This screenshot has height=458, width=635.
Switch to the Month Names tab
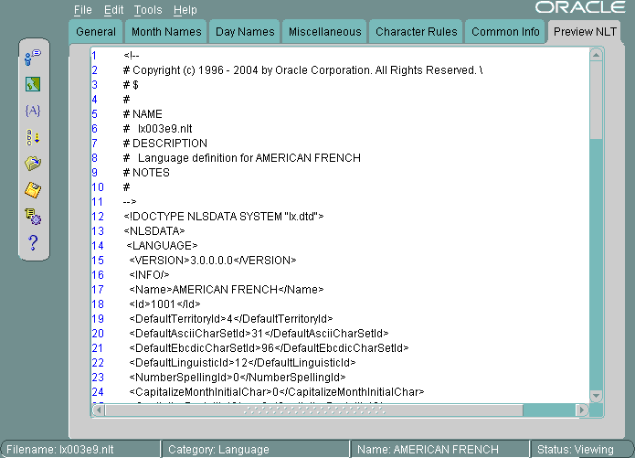click(164, 32)
